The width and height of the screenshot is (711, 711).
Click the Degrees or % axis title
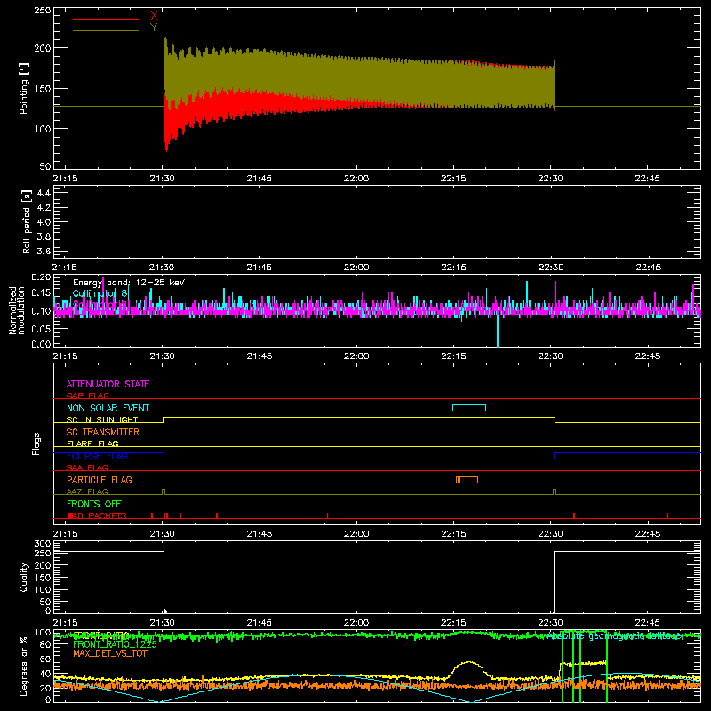click(24, 666)
